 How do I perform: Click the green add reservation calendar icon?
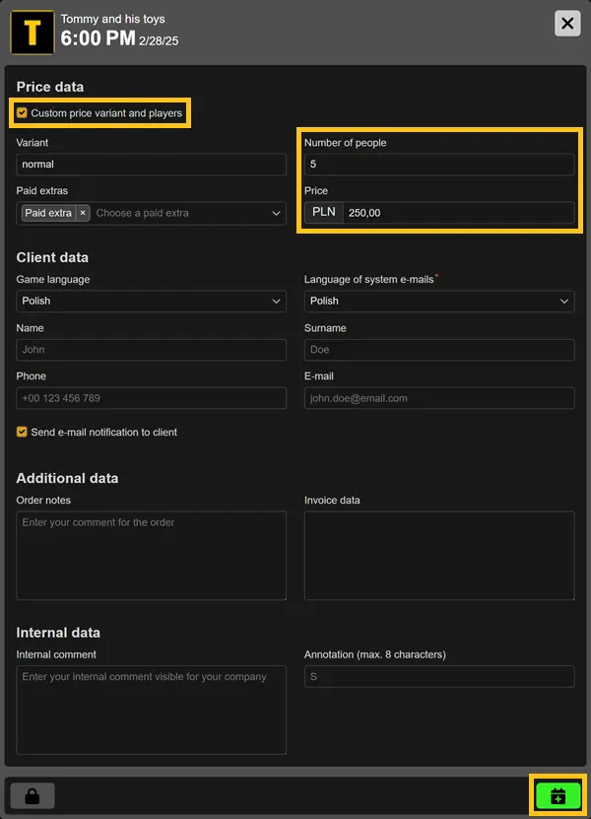point(558,795)
